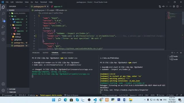The image size is (184, 103).
Task: Click the Ln 8, Col 38 cursor position
Action: [123, 95]
